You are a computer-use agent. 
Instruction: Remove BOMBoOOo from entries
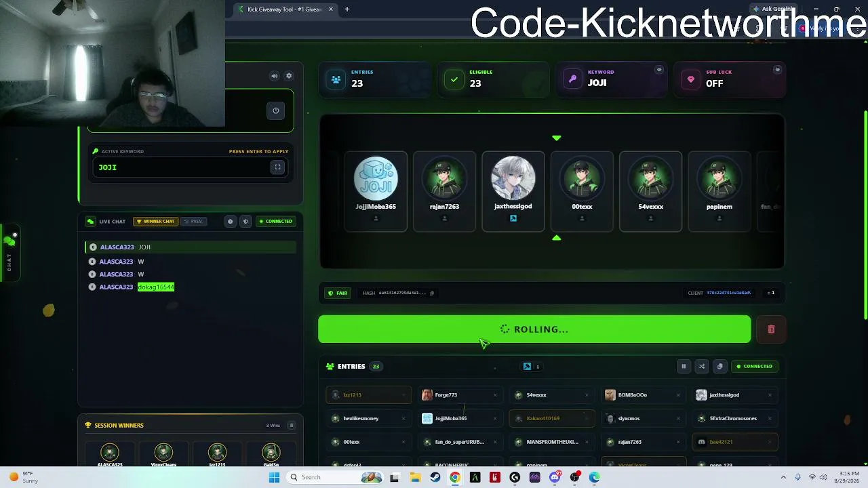[678, 395]
